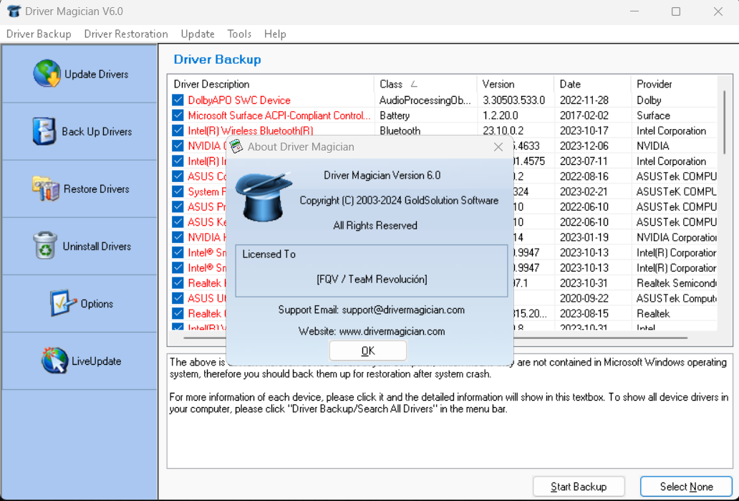This screenshot has height=501, width=739.
Task: Click the 3.30503.533.0 version cell
Action: point(513,100)
